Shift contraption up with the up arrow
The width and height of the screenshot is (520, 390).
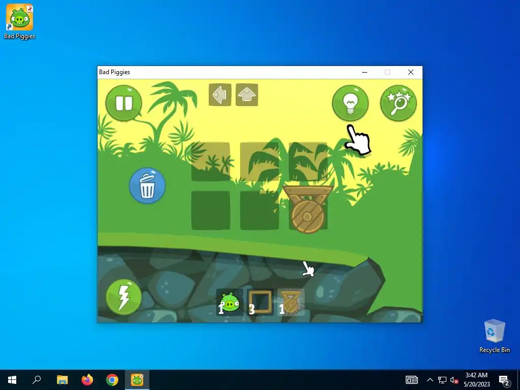tap(247, 95)
